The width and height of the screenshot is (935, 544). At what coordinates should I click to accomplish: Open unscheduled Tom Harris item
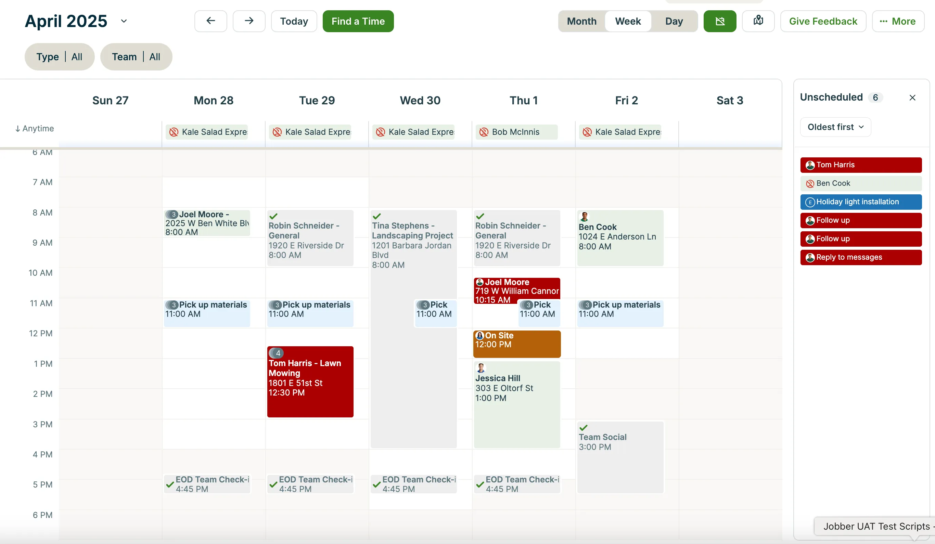pyautogui.click(x=861, y=165)
